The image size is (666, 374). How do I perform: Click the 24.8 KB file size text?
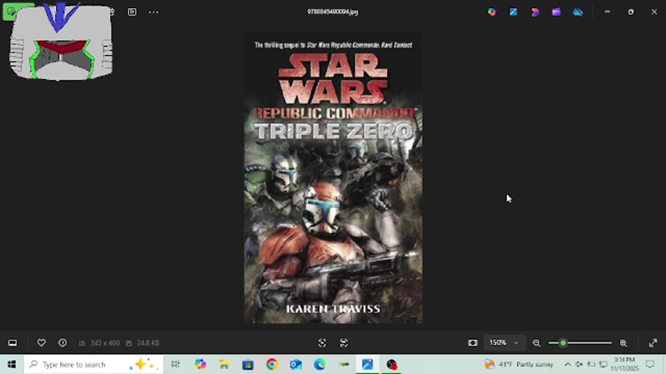click(x=148, y=343)
